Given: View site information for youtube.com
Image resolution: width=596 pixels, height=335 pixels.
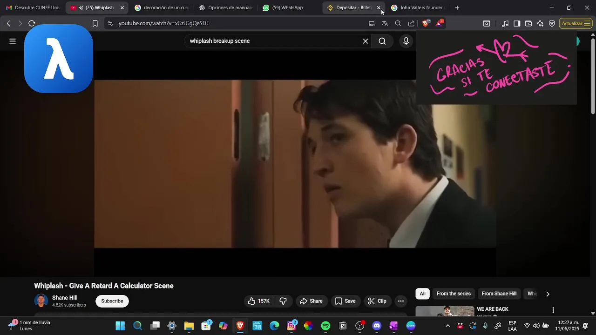Looking at the screenshot, I should (110, 23).
